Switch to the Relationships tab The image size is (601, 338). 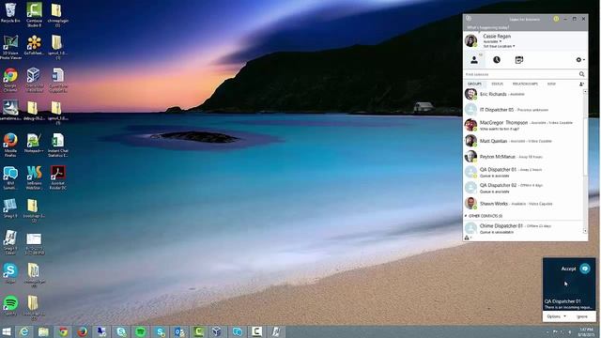(525, 84)
